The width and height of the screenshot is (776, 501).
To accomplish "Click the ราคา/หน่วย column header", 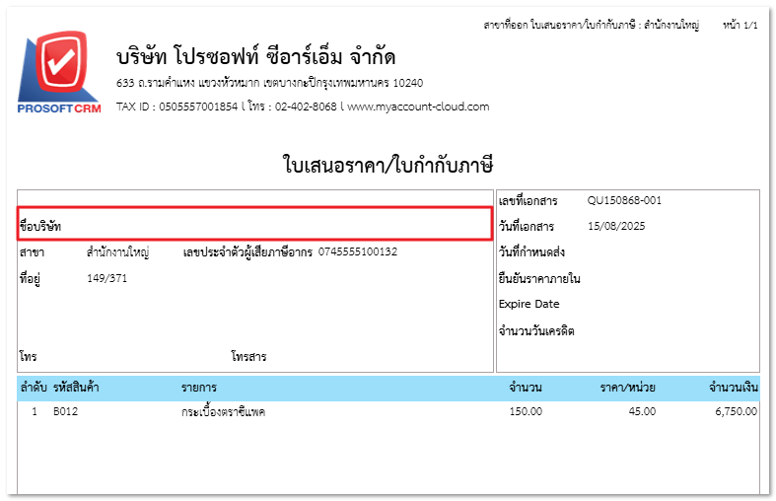I will pos(628,388).
